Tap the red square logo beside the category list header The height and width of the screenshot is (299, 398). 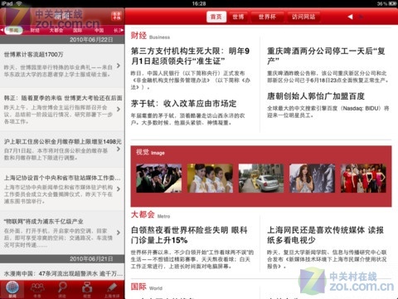click(117, 16)
